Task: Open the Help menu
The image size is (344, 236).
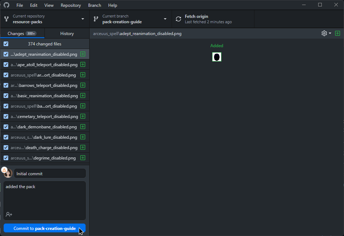Action: tap(113, 5)
